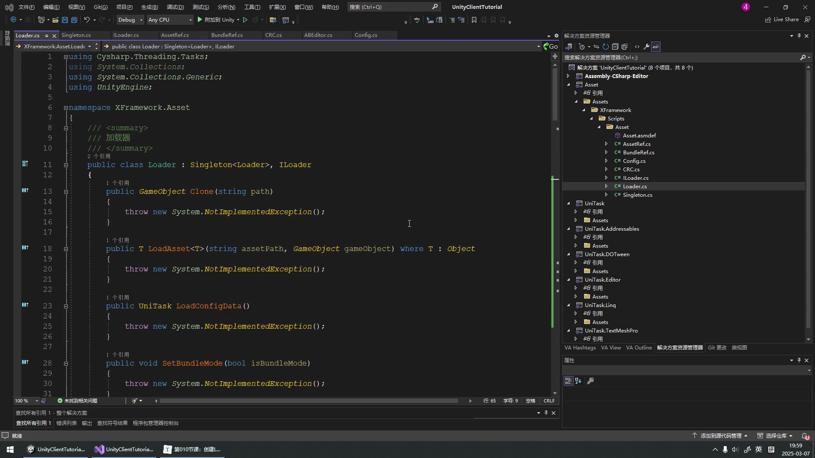Toggle a bookmark on the current line
Screen dimensions: 815x458
coord(474,20)
